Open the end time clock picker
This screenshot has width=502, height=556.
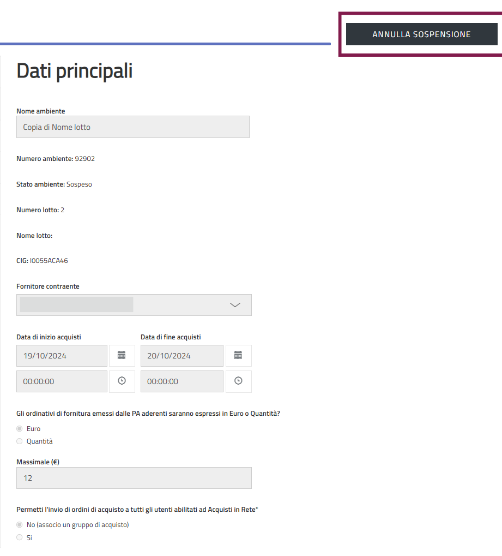point(238,381)
